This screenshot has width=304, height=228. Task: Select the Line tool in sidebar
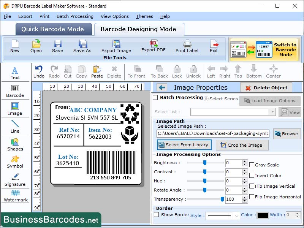[x=15, y=127]
